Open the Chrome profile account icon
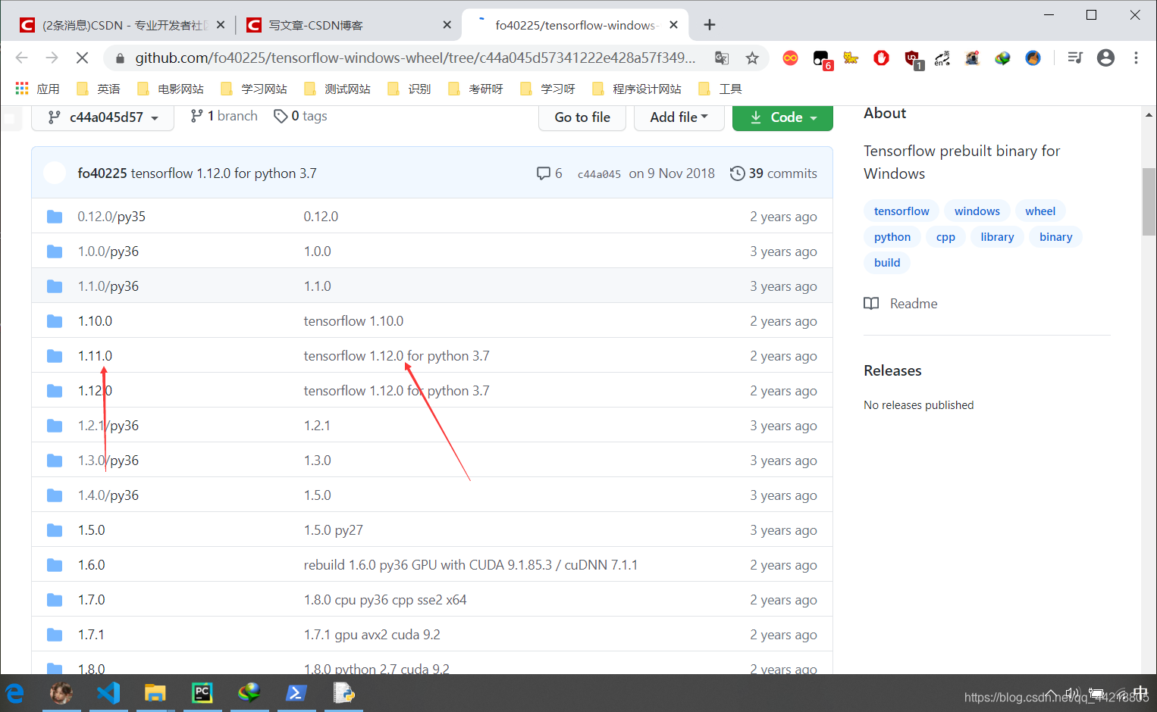The height and width of the screenshot is (712, 1157). pos(1106,58)
